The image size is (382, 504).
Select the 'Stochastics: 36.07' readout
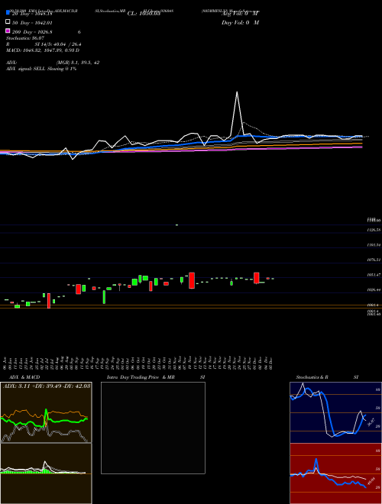(25, 38)
